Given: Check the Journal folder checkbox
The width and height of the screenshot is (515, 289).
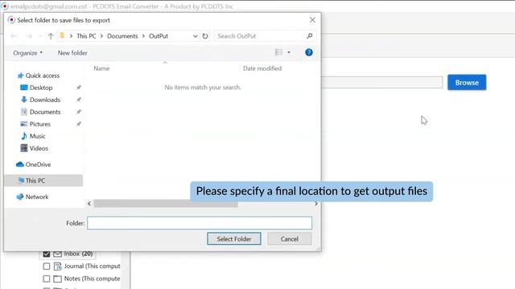Looking at the screenshot, I should click(47, 266).
